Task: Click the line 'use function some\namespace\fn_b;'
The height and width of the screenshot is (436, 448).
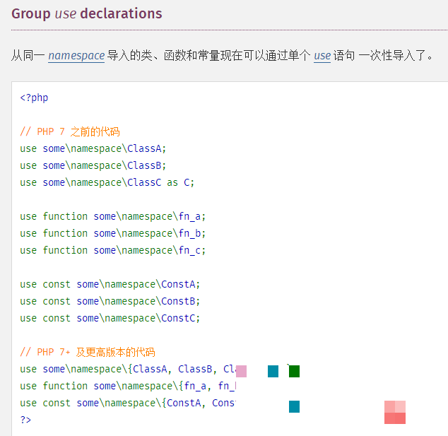Action: click(113, 233)
